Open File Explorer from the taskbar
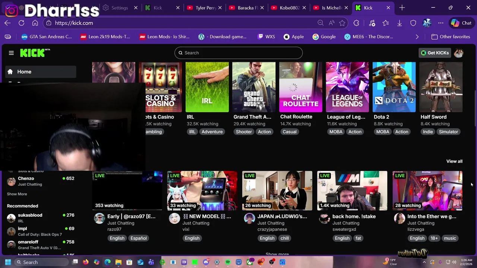The width and height of the screenshot is (477, 268). point(119,262)
